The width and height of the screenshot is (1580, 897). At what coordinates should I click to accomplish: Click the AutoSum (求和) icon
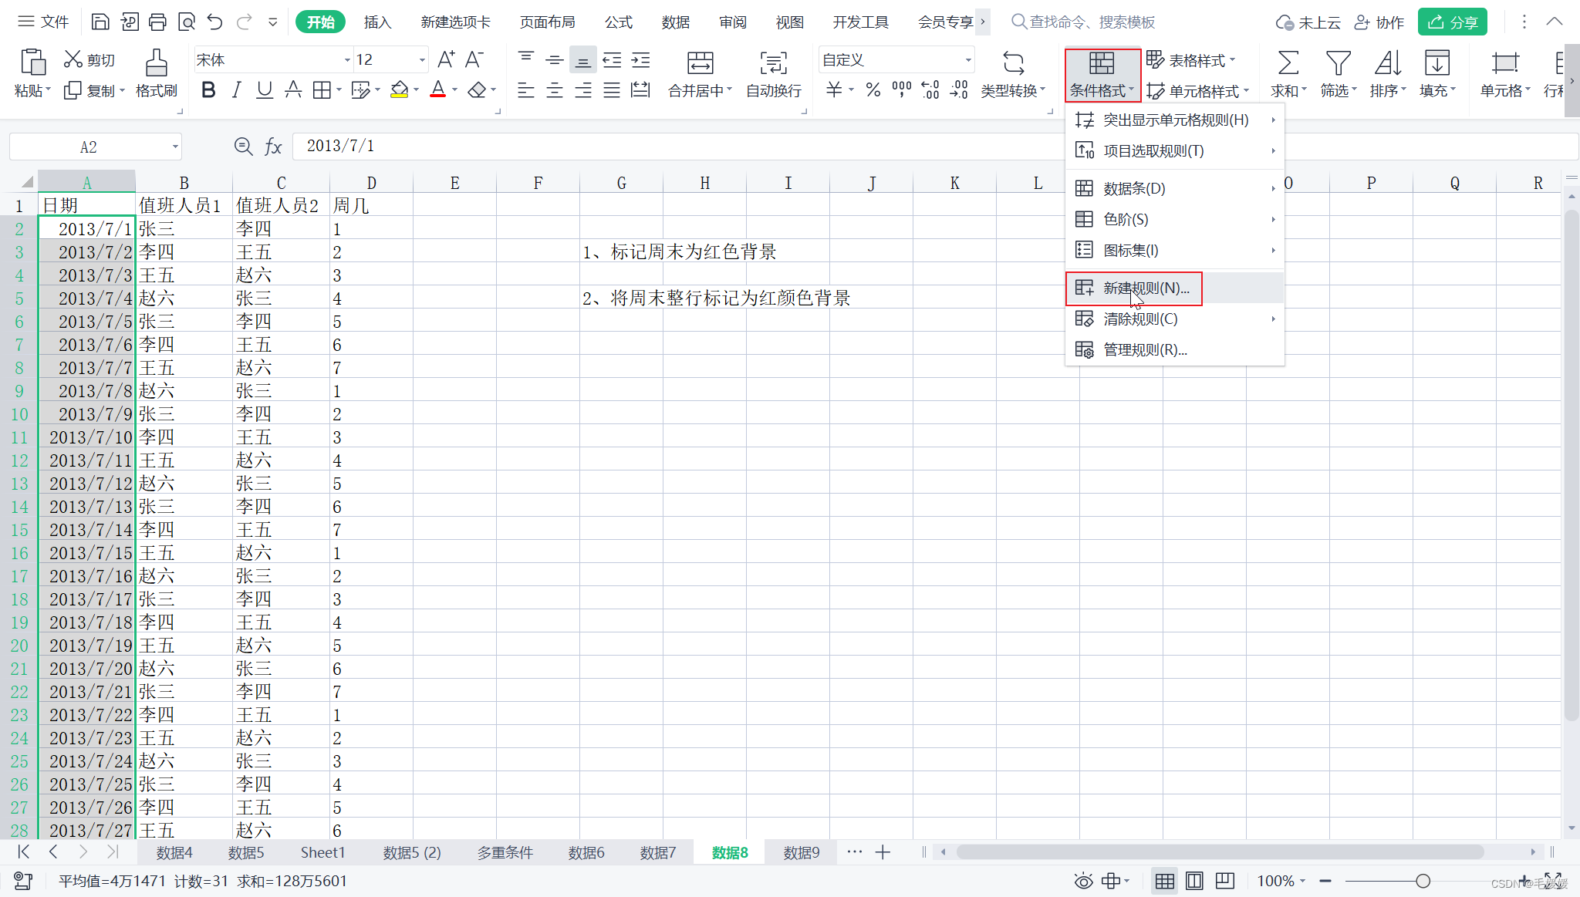pyautogui.click(x=1288, y=63)
